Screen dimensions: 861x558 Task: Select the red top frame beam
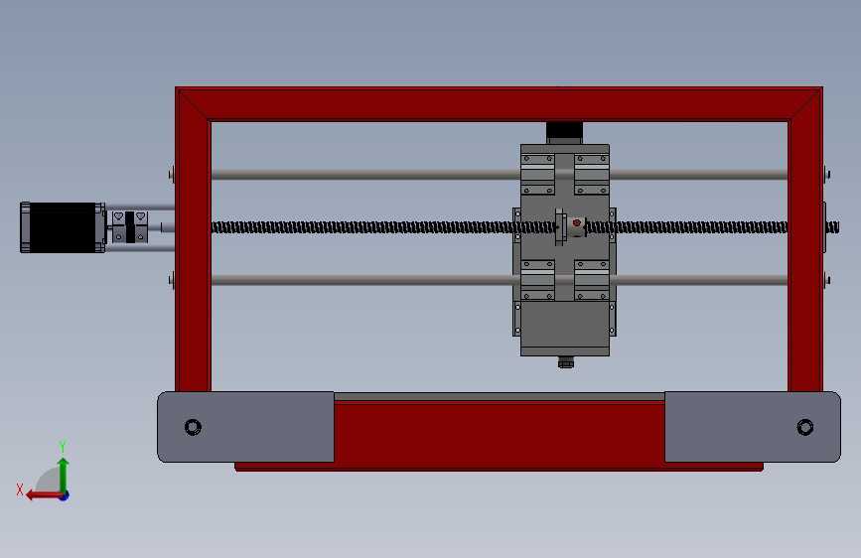(x=499, y=103)
